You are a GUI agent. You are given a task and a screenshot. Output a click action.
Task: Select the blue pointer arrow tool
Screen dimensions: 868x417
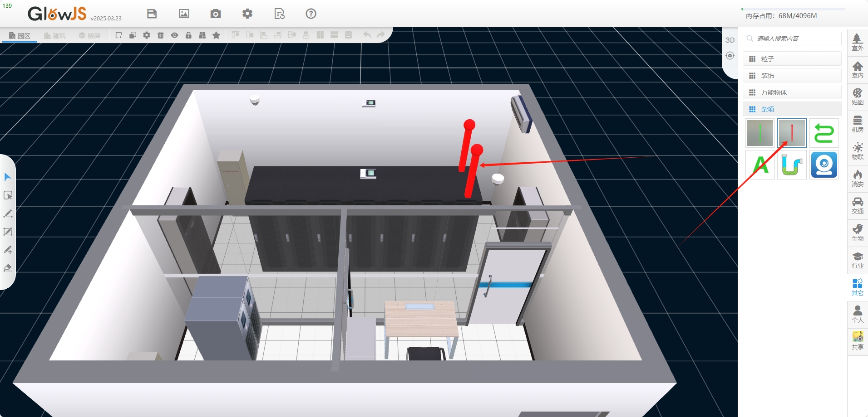[8, 177]
